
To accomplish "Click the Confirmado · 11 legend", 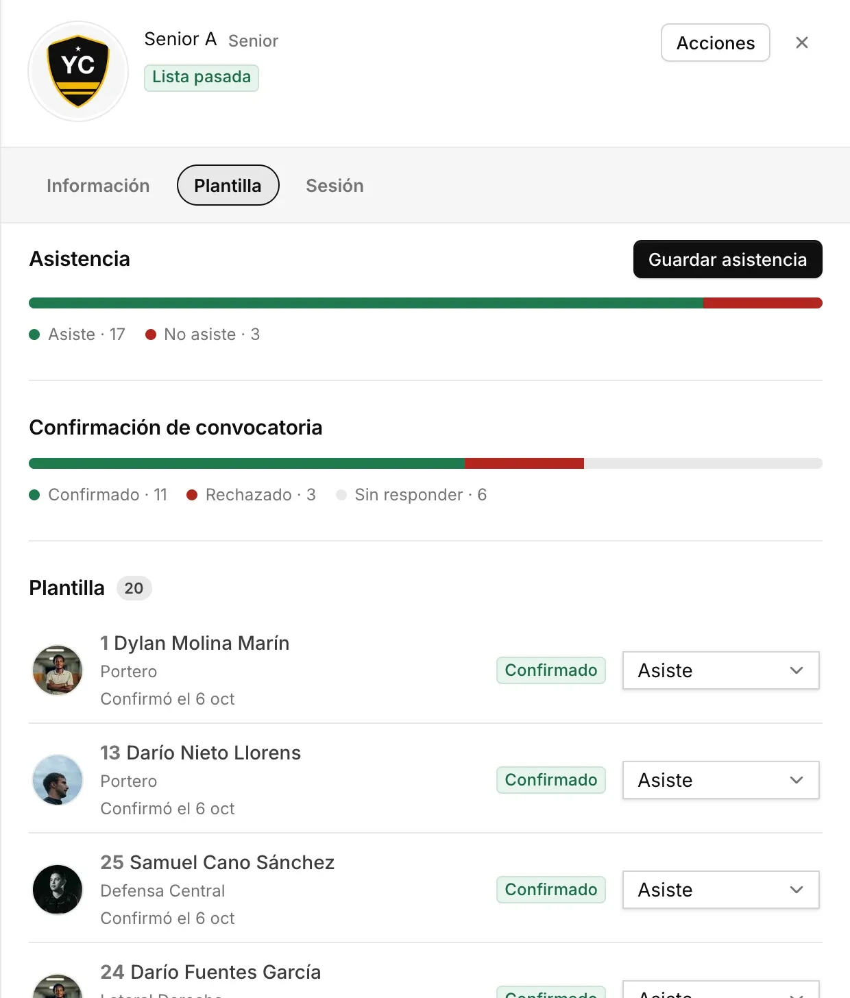I will [99, 495].
